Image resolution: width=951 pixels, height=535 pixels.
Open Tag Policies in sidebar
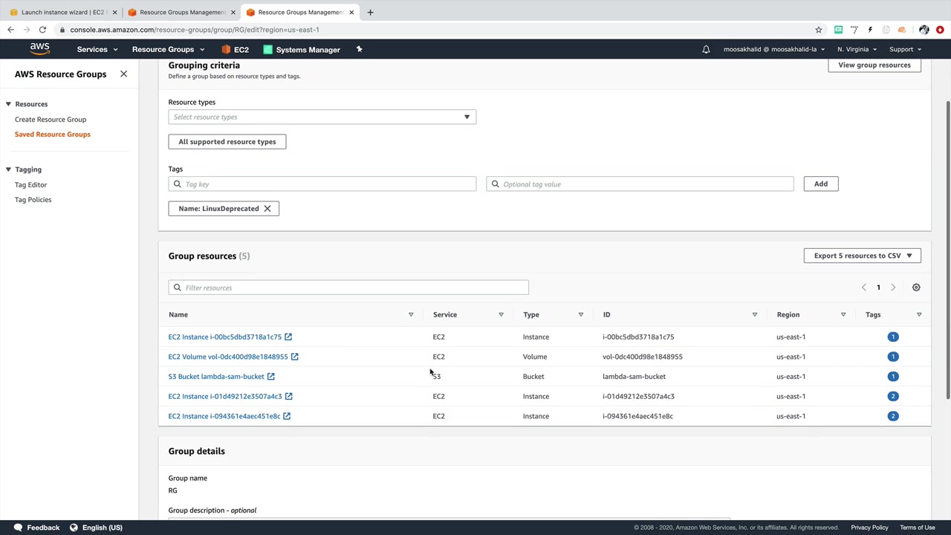(33, 200)
